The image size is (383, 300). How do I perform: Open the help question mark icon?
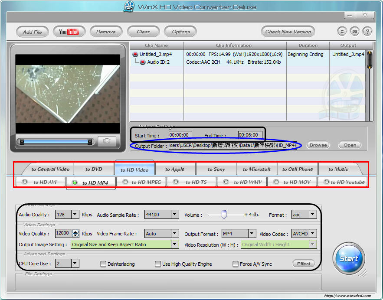click(367, 32)
